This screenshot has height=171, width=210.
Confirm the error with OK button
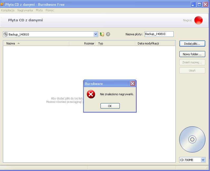coord(110,106)
